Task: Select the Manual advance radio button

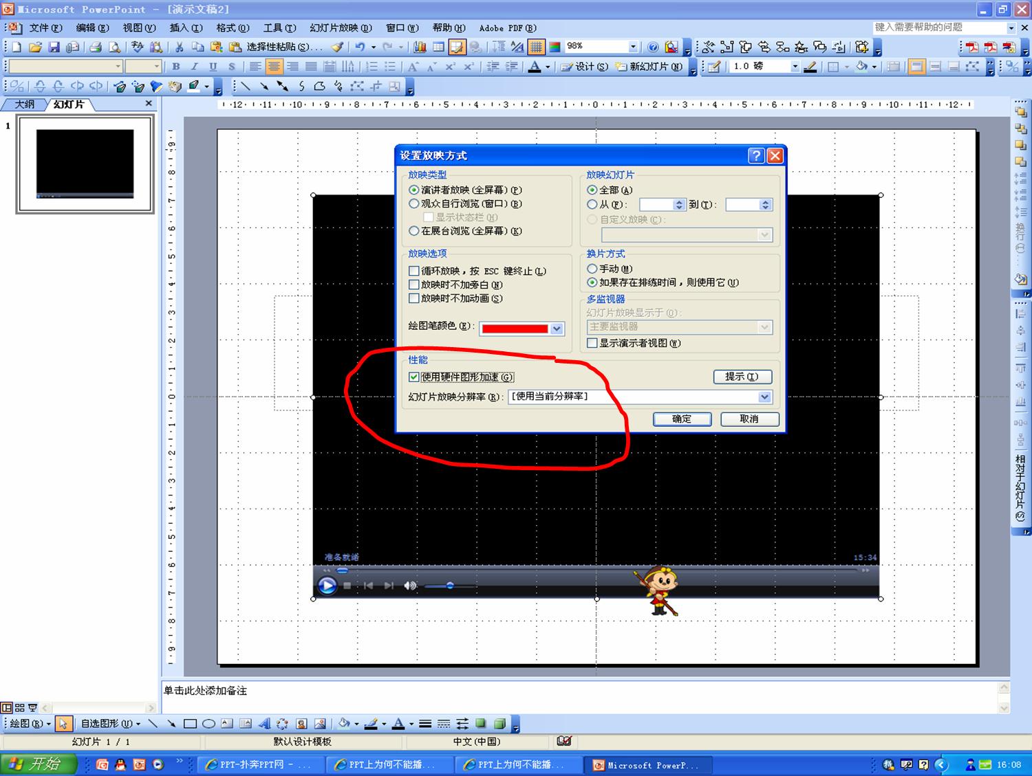Action: click(x=592, y=269)
